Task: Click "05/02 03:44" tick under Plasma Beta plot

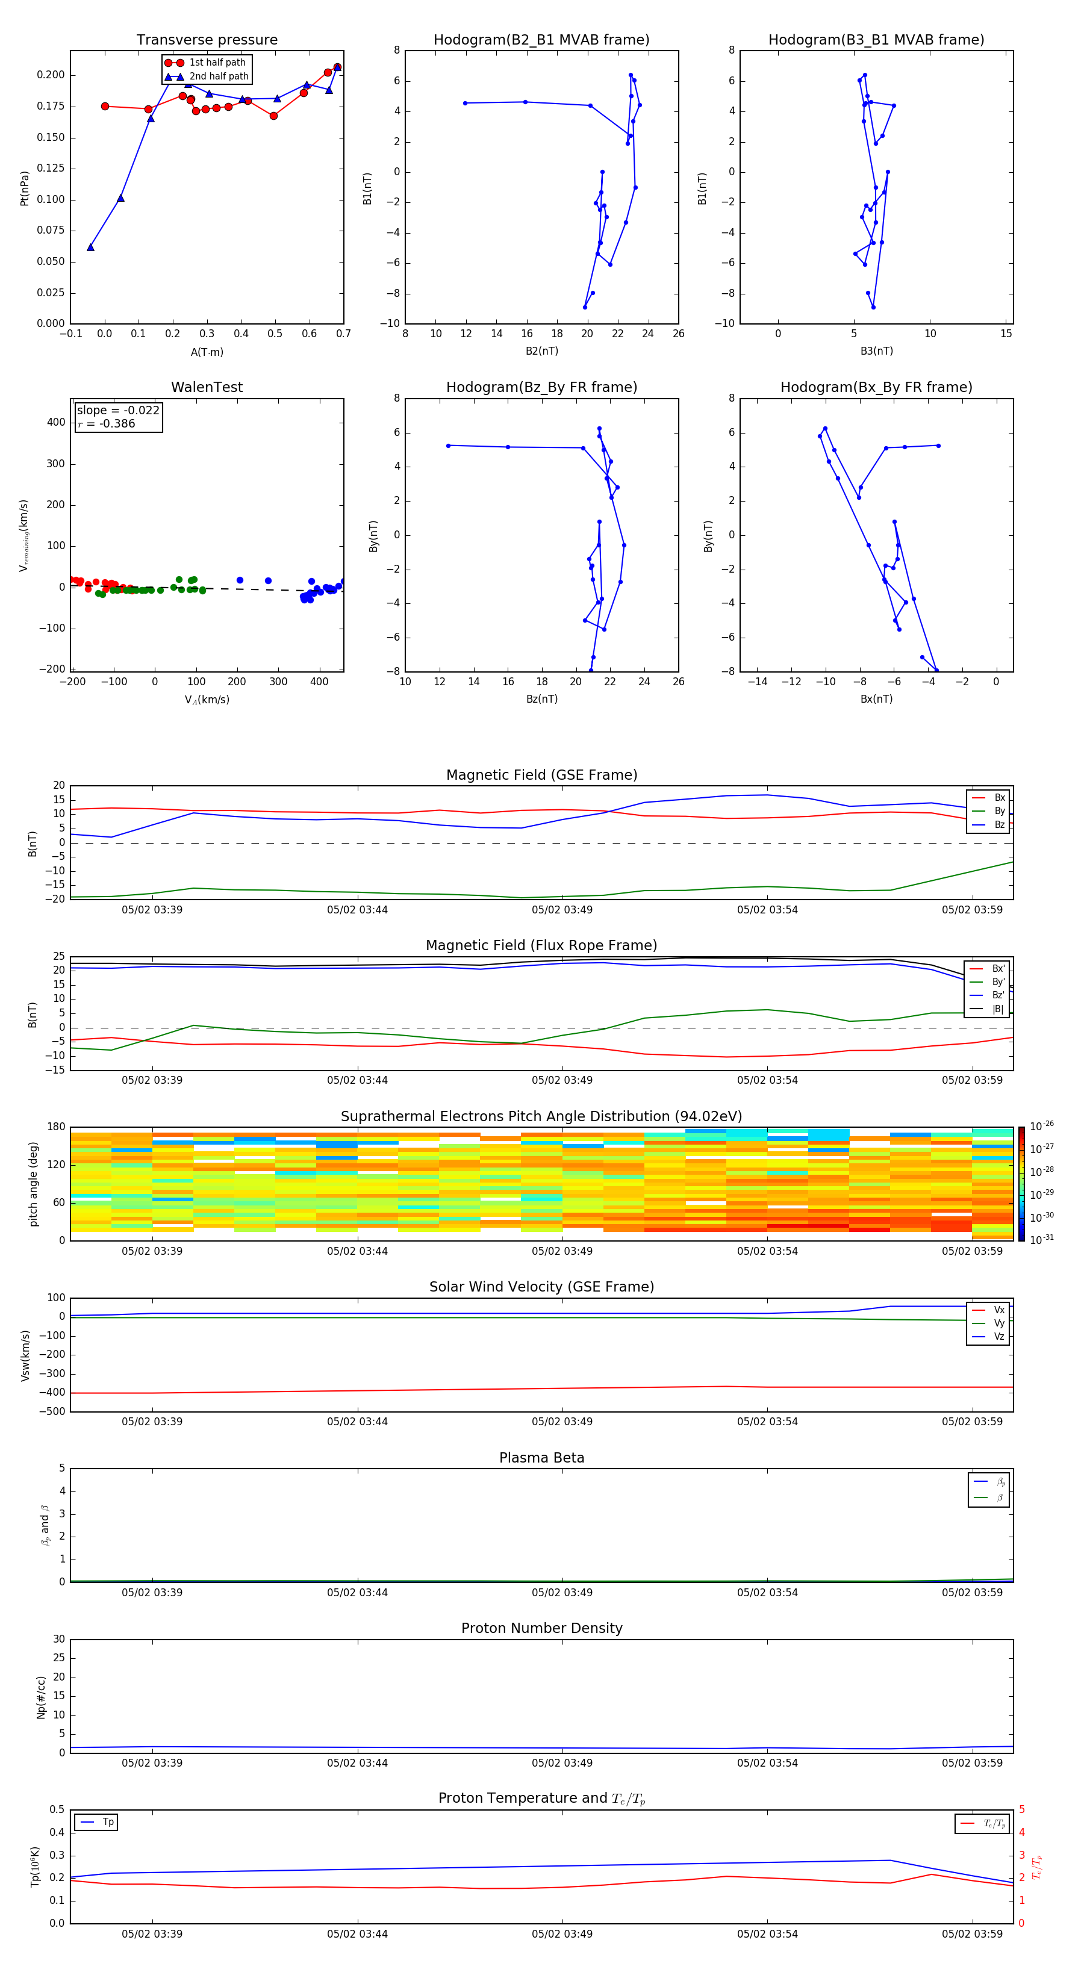Action: click(x=357, y=1593)
